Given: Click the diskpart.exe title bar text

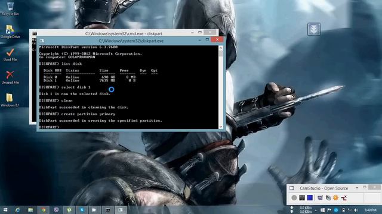Looking at the screenshot, I should (x=131, y=41).
